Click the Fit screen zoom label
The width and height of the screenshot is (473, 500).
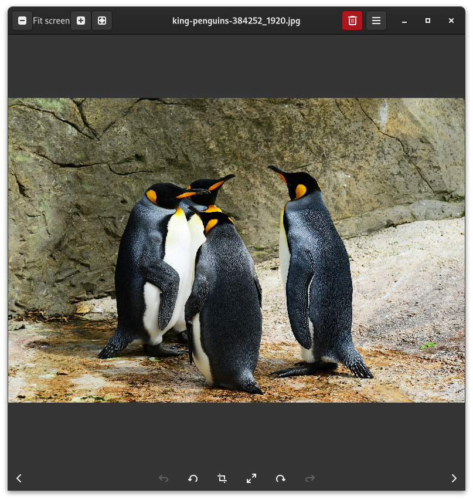[x=51, y=21]
